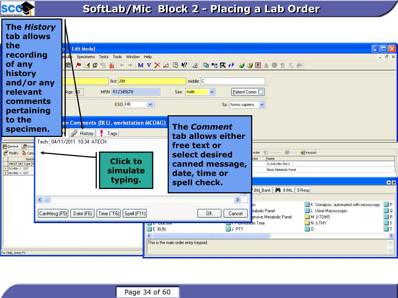Click the keypad list horizontal scrollbar thumb

coord(211,236)
